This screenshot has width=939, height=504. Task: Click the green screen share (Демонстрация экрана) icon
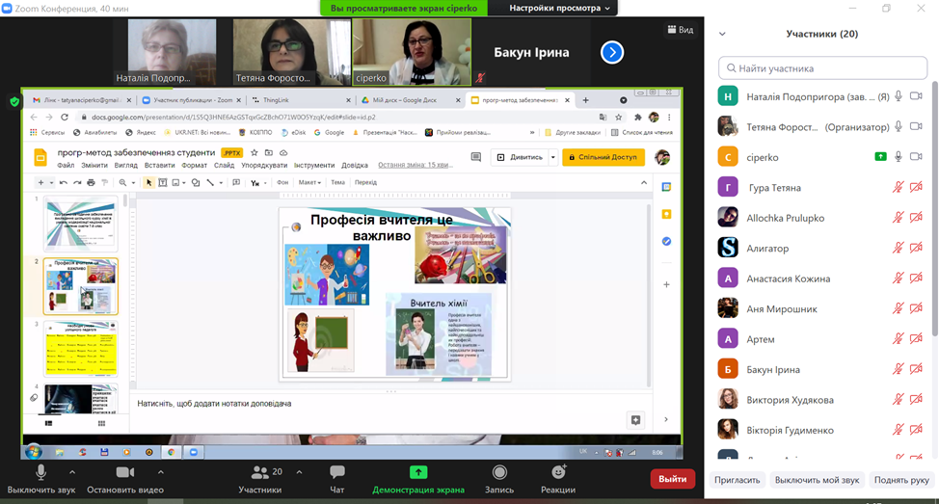click(x=418, y=472)
